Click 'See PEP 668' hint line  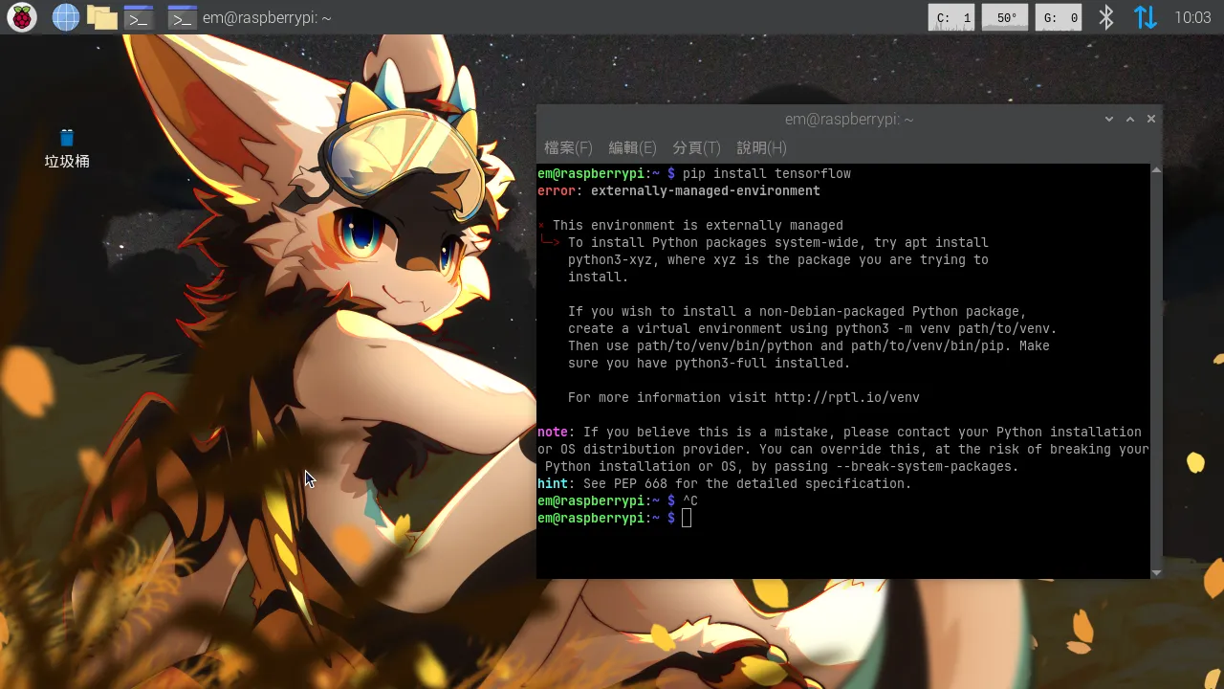pos(725,484)
